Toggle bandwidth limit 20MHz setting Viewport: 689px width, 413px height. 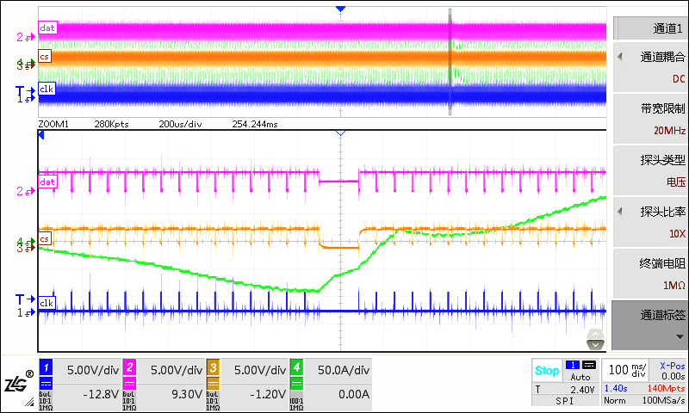(x=651, y=119)
